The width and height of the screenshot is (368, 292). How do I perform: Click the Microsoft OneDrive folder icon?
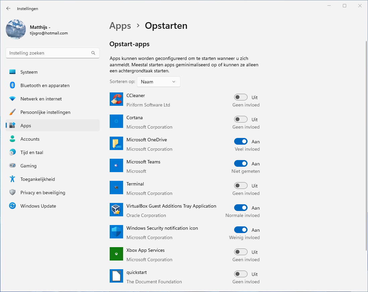[116, 143]
